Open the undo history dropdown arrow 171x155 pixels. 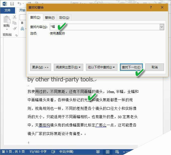[x=23, y=4]
